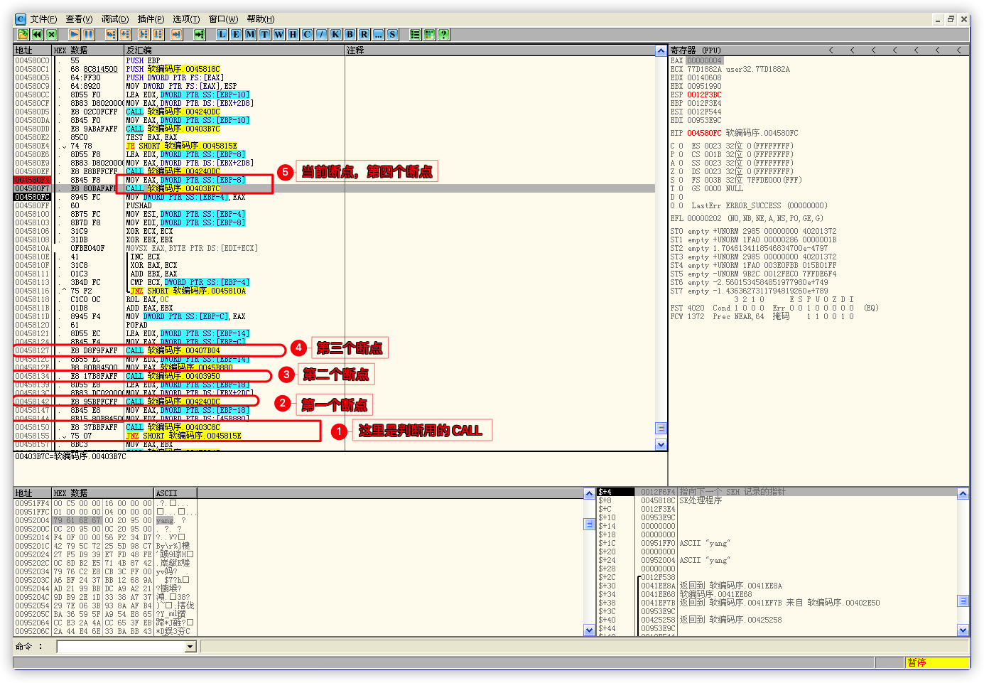Open the Threads window (T icon)
The image size is (984, 683).
265,34
